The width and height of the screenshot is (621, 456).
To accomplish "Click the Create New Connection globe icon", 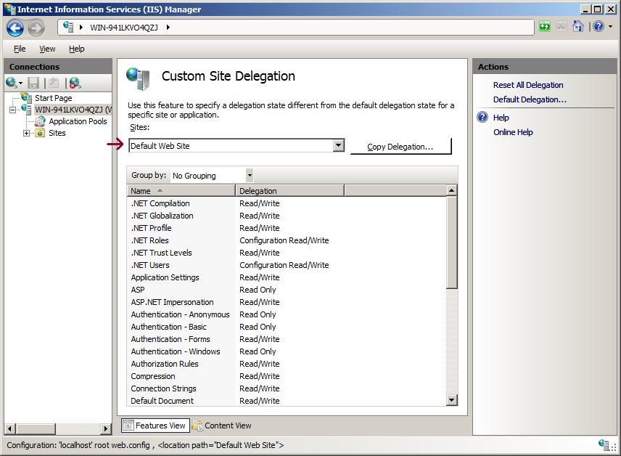I will (x=12, y=83).
